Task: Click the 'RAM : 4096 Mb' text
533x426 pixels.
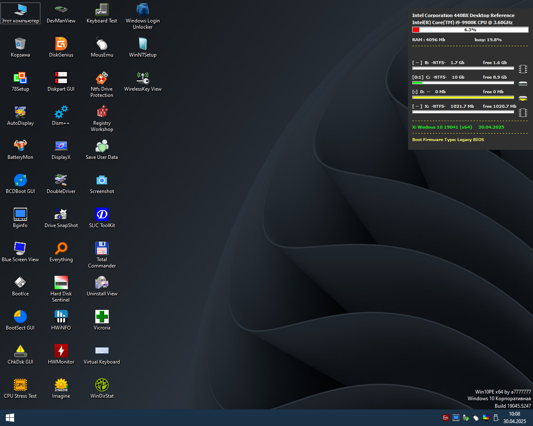Action: coord(428,40)
